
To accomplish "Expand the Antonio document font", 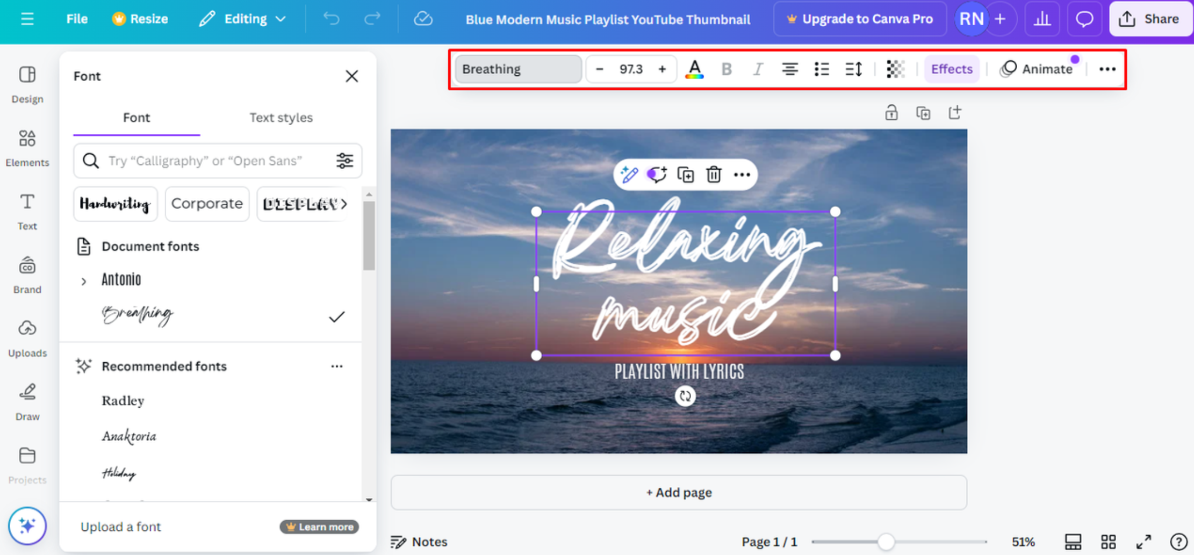I will [84, 280].
